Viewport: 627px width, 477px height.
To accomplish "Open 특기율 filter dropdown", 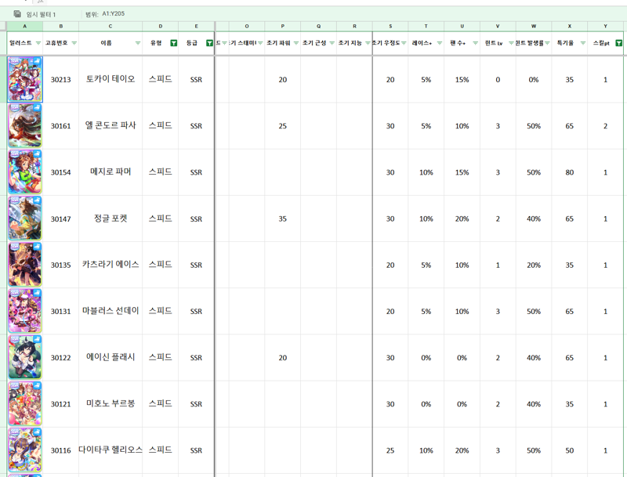I will 583,43.
